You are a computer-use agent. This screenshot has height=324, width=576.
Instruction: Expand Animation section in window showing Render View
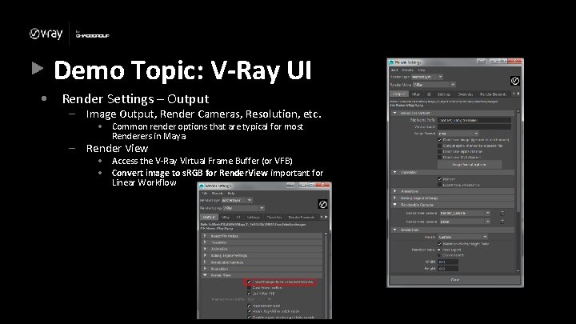(x=205, y=249)
